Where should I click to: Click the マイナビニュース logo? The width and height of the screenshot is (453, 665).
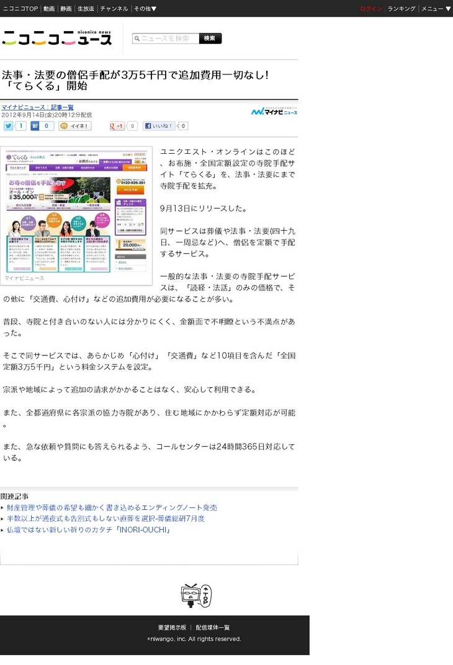tap(274, 111)
